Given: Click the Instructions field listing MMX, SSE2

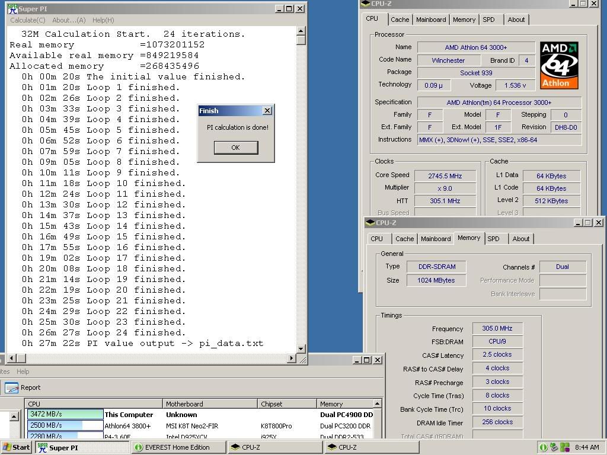Looking at the screenshot, I should [x=499, y=140].
